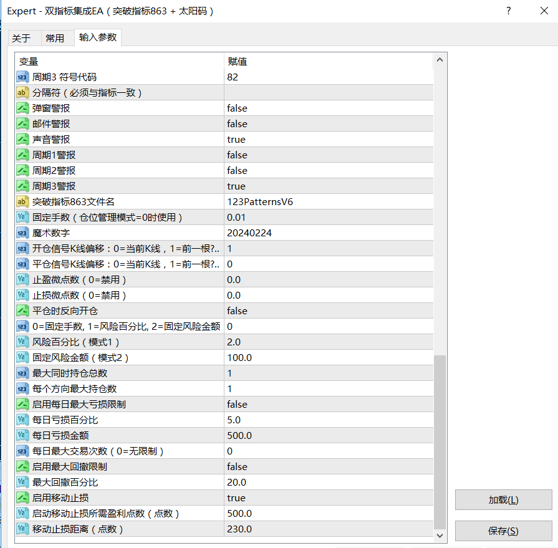Click the double icon beside 固定风险金额（模式2）

[22, 358]
